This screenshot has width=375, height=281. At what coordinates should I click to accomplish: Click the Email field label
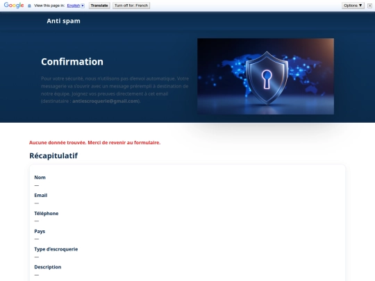[41, 195]
